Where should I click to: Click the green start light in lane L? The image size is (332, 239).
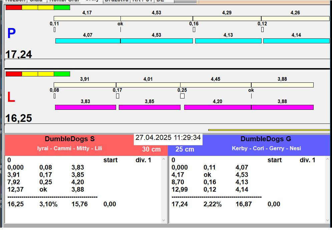62,74
